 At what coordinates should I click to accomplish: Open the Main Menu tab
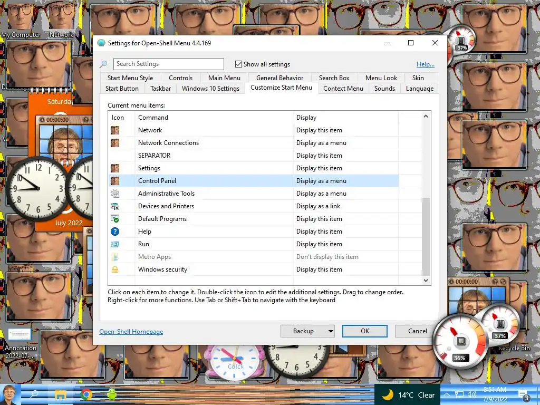point(224,78)
